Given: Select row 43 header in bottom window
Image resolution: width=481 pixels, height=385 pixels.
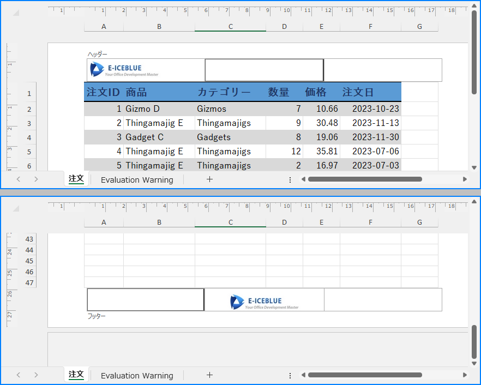Looking at the screenshot, I should coord(29,239).
